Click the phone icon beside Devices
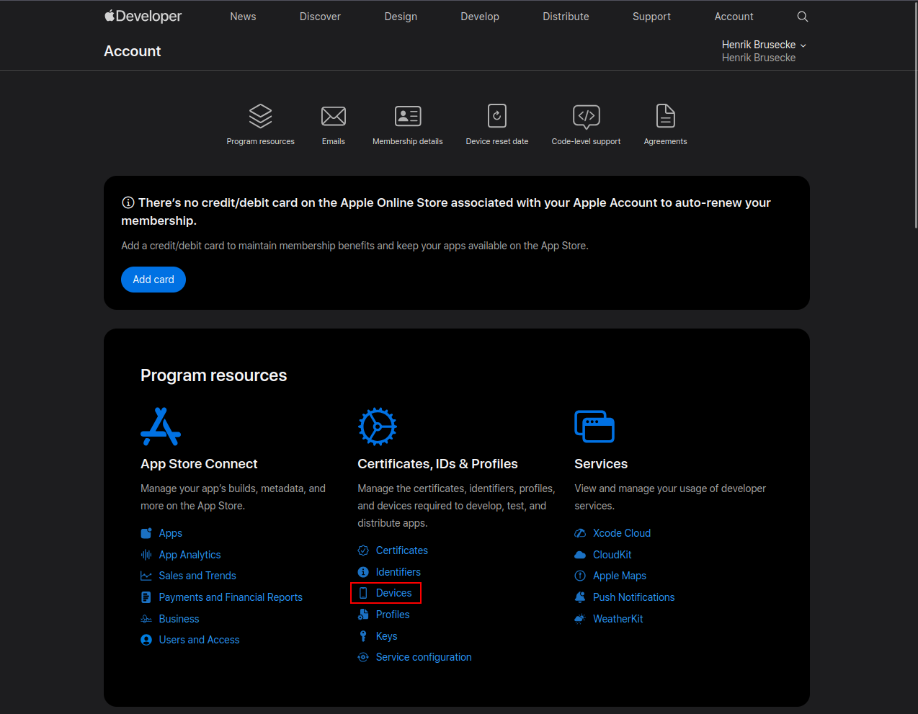 pyautogui.click(x=363, y=593)
